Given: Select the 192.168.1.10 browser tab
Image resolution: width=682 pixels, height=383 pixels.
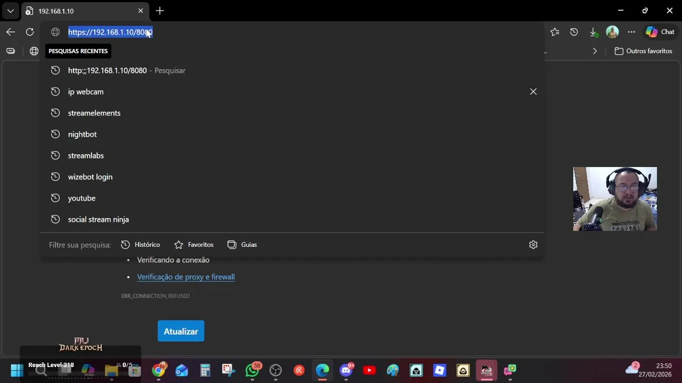Looking at the screenshot, I should click(x=85, y=11).
